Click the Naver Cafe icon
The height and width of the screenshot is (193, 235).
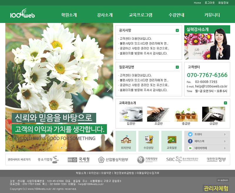pos(190,148)
